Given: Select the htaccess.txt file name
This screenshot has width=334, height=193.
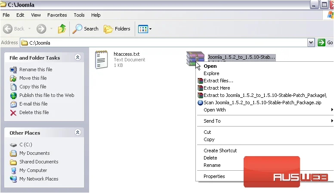Looking at the screenshot, I should tap(127, 54).
